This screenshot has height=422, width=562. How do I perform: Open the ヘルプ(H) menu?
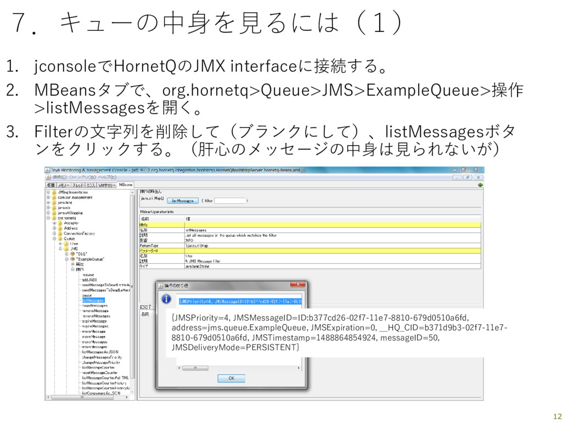point(108,177)
